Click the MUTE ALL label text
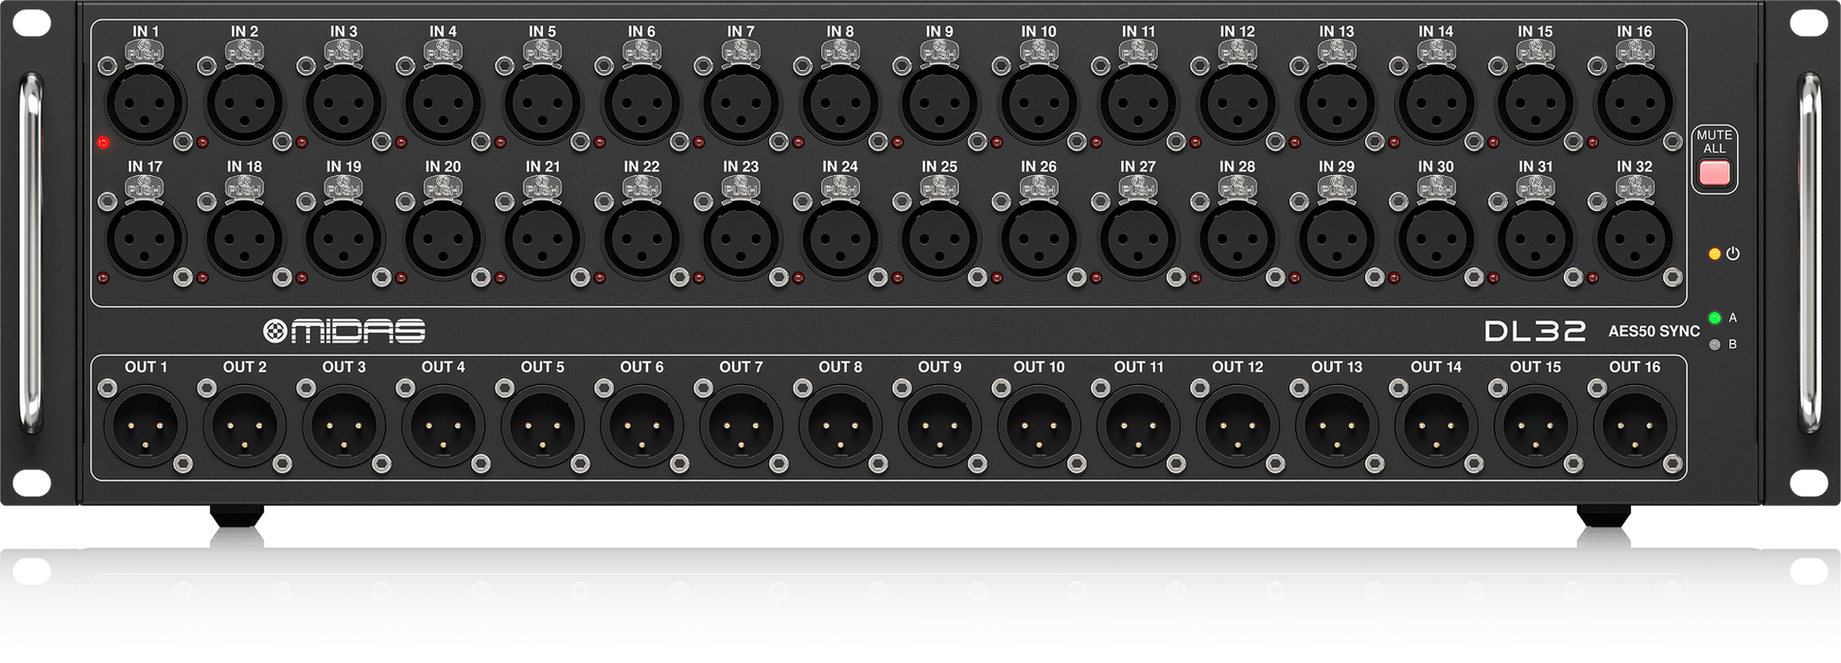The image size is (1841, 663). point(1714,142)
